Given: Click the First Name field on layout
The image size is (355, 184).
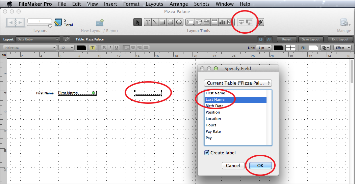Looking at the screenshot, I should (77, 93).
